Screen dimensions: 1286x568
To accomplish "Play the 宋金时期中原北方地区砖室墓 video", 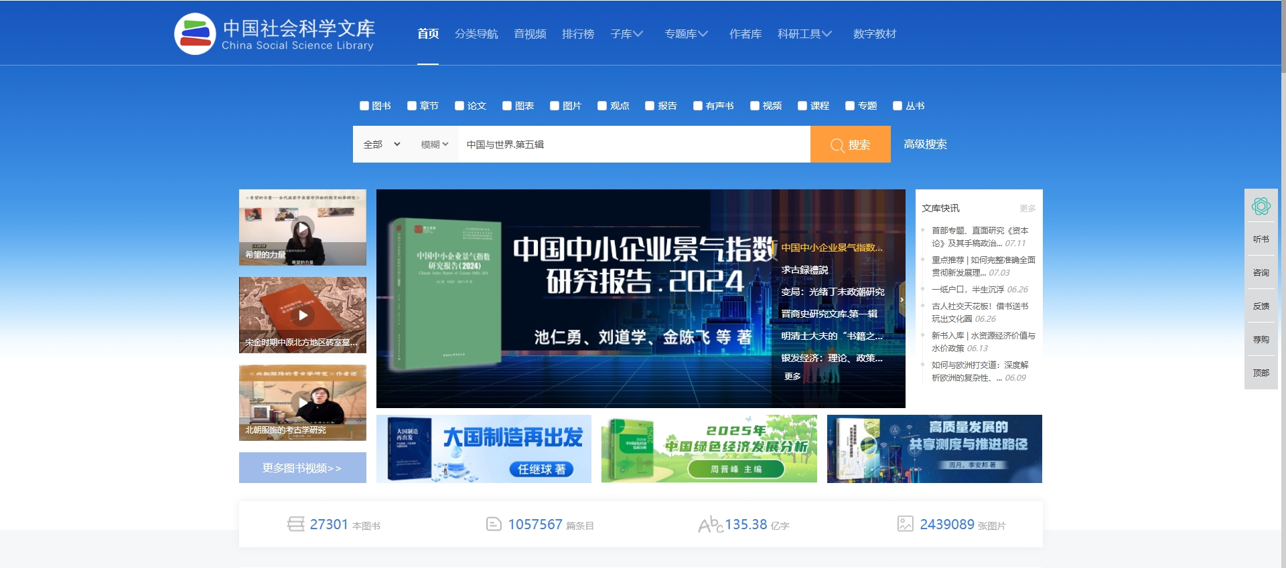I will point(303,315).
